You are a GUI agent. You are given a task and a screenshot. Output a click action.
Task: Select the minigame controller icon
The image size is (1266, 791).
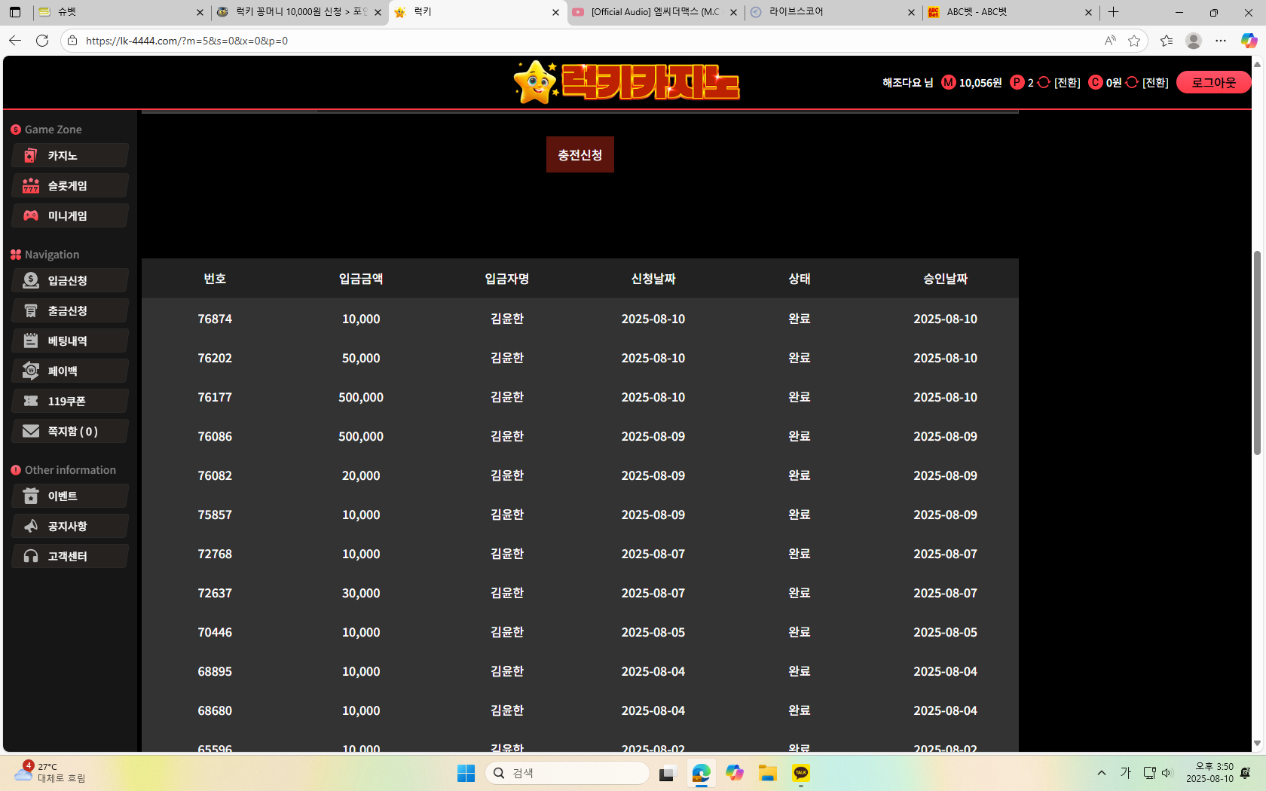click(x=31, y=216)
